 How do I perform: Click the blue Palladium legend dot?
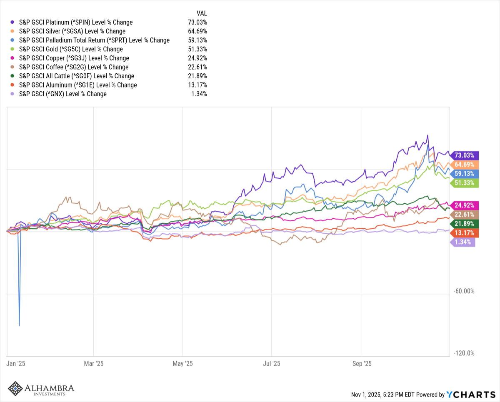(12, 40)
